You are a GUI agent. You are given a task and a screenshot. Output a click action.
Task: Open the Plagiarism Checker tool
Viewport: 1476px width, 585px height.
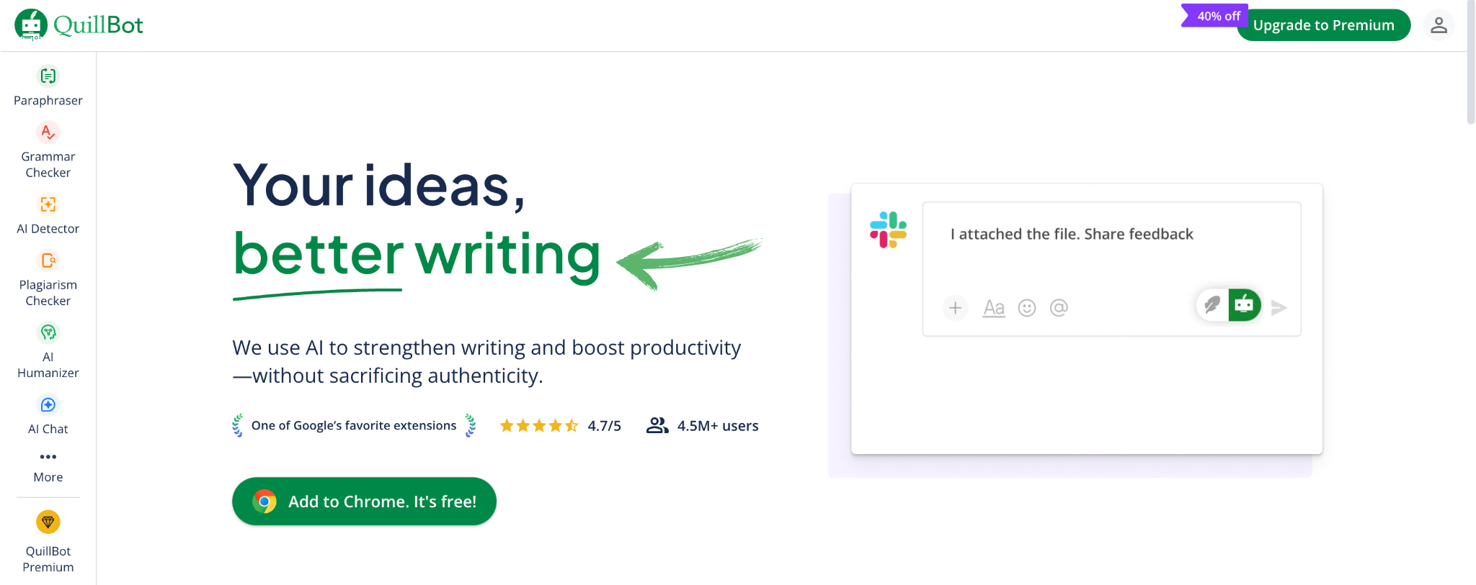point(48,278)
